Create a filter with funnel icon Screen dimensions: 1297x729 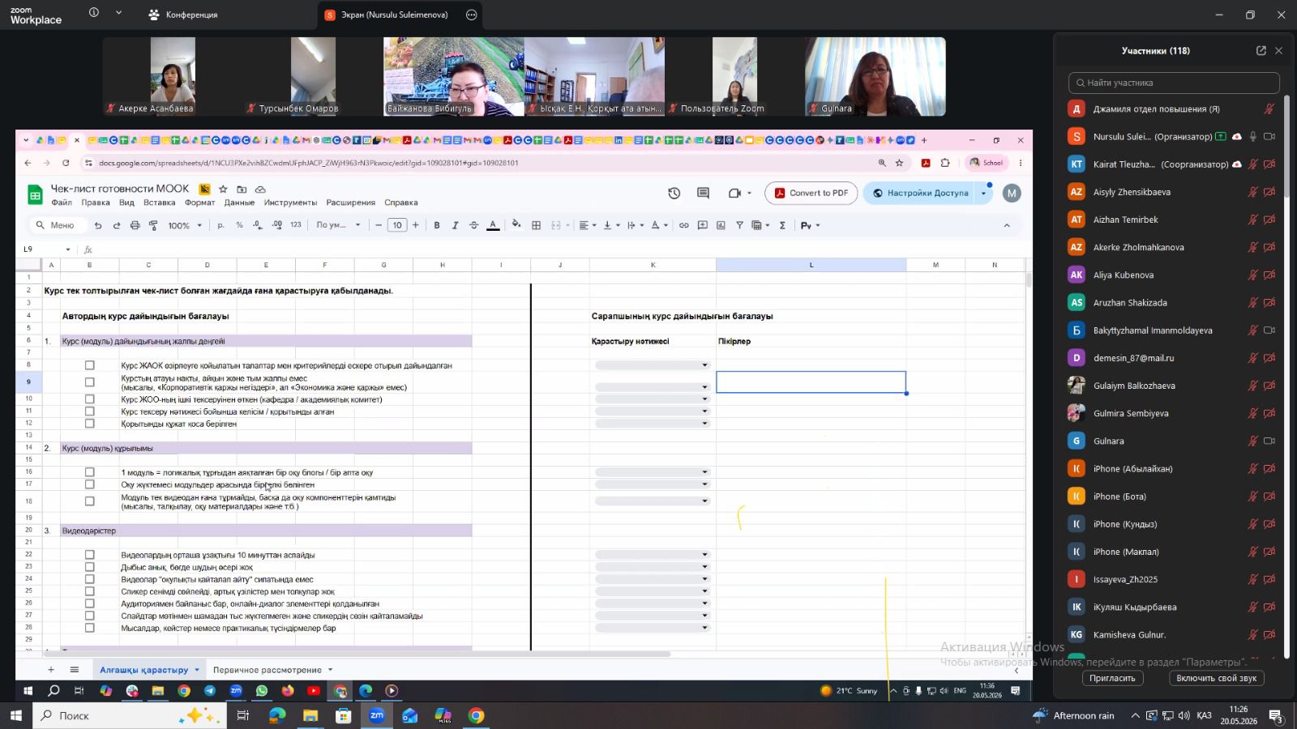pyautogui.click(x=739, y=225)
